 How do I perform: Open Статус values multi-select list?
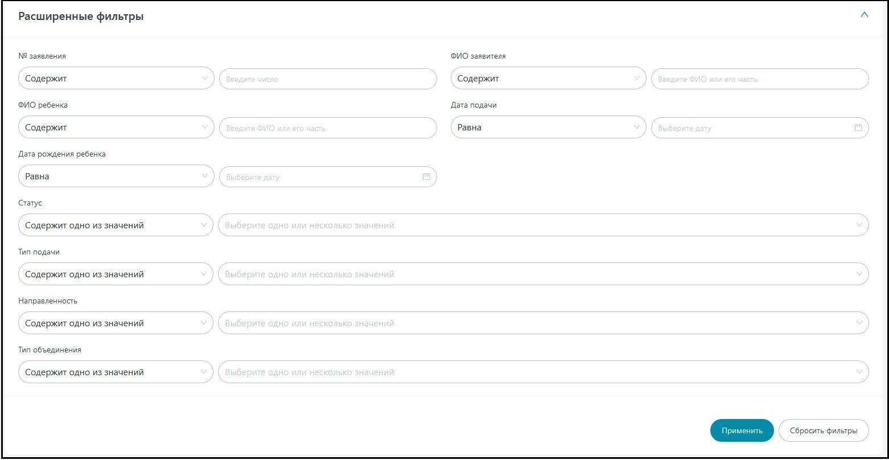(543, 225)
